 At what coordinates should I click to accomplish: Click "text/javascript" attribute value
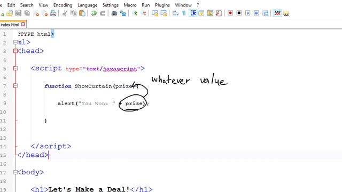[112, 69]
